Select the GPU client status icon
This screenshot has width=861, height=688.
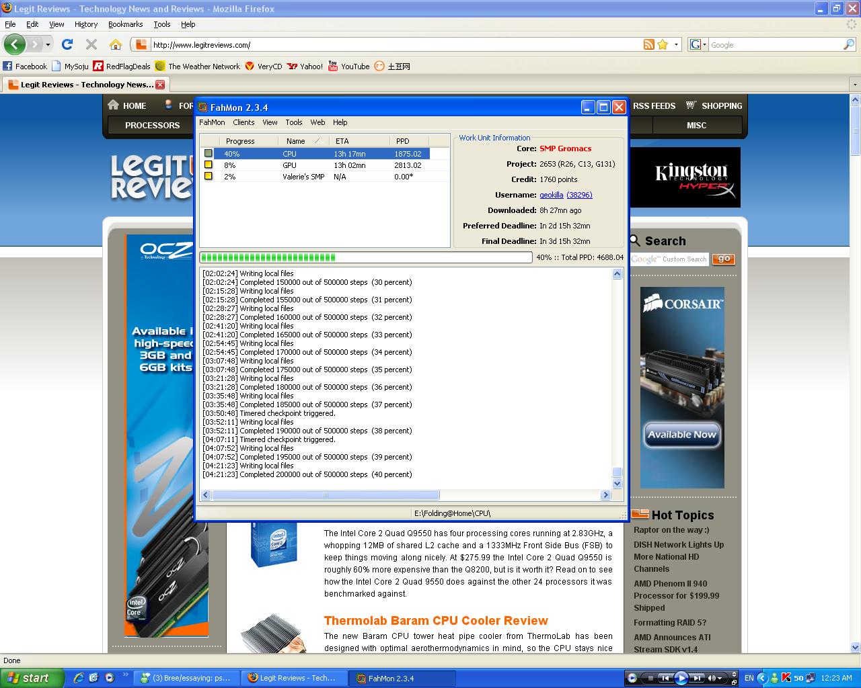point(209,165)
